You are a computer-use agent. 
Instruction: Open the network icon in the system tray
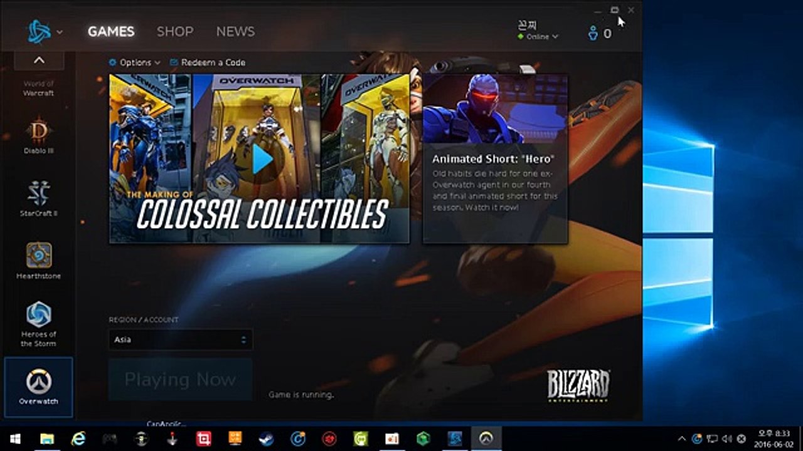click(x=711, y=438)
